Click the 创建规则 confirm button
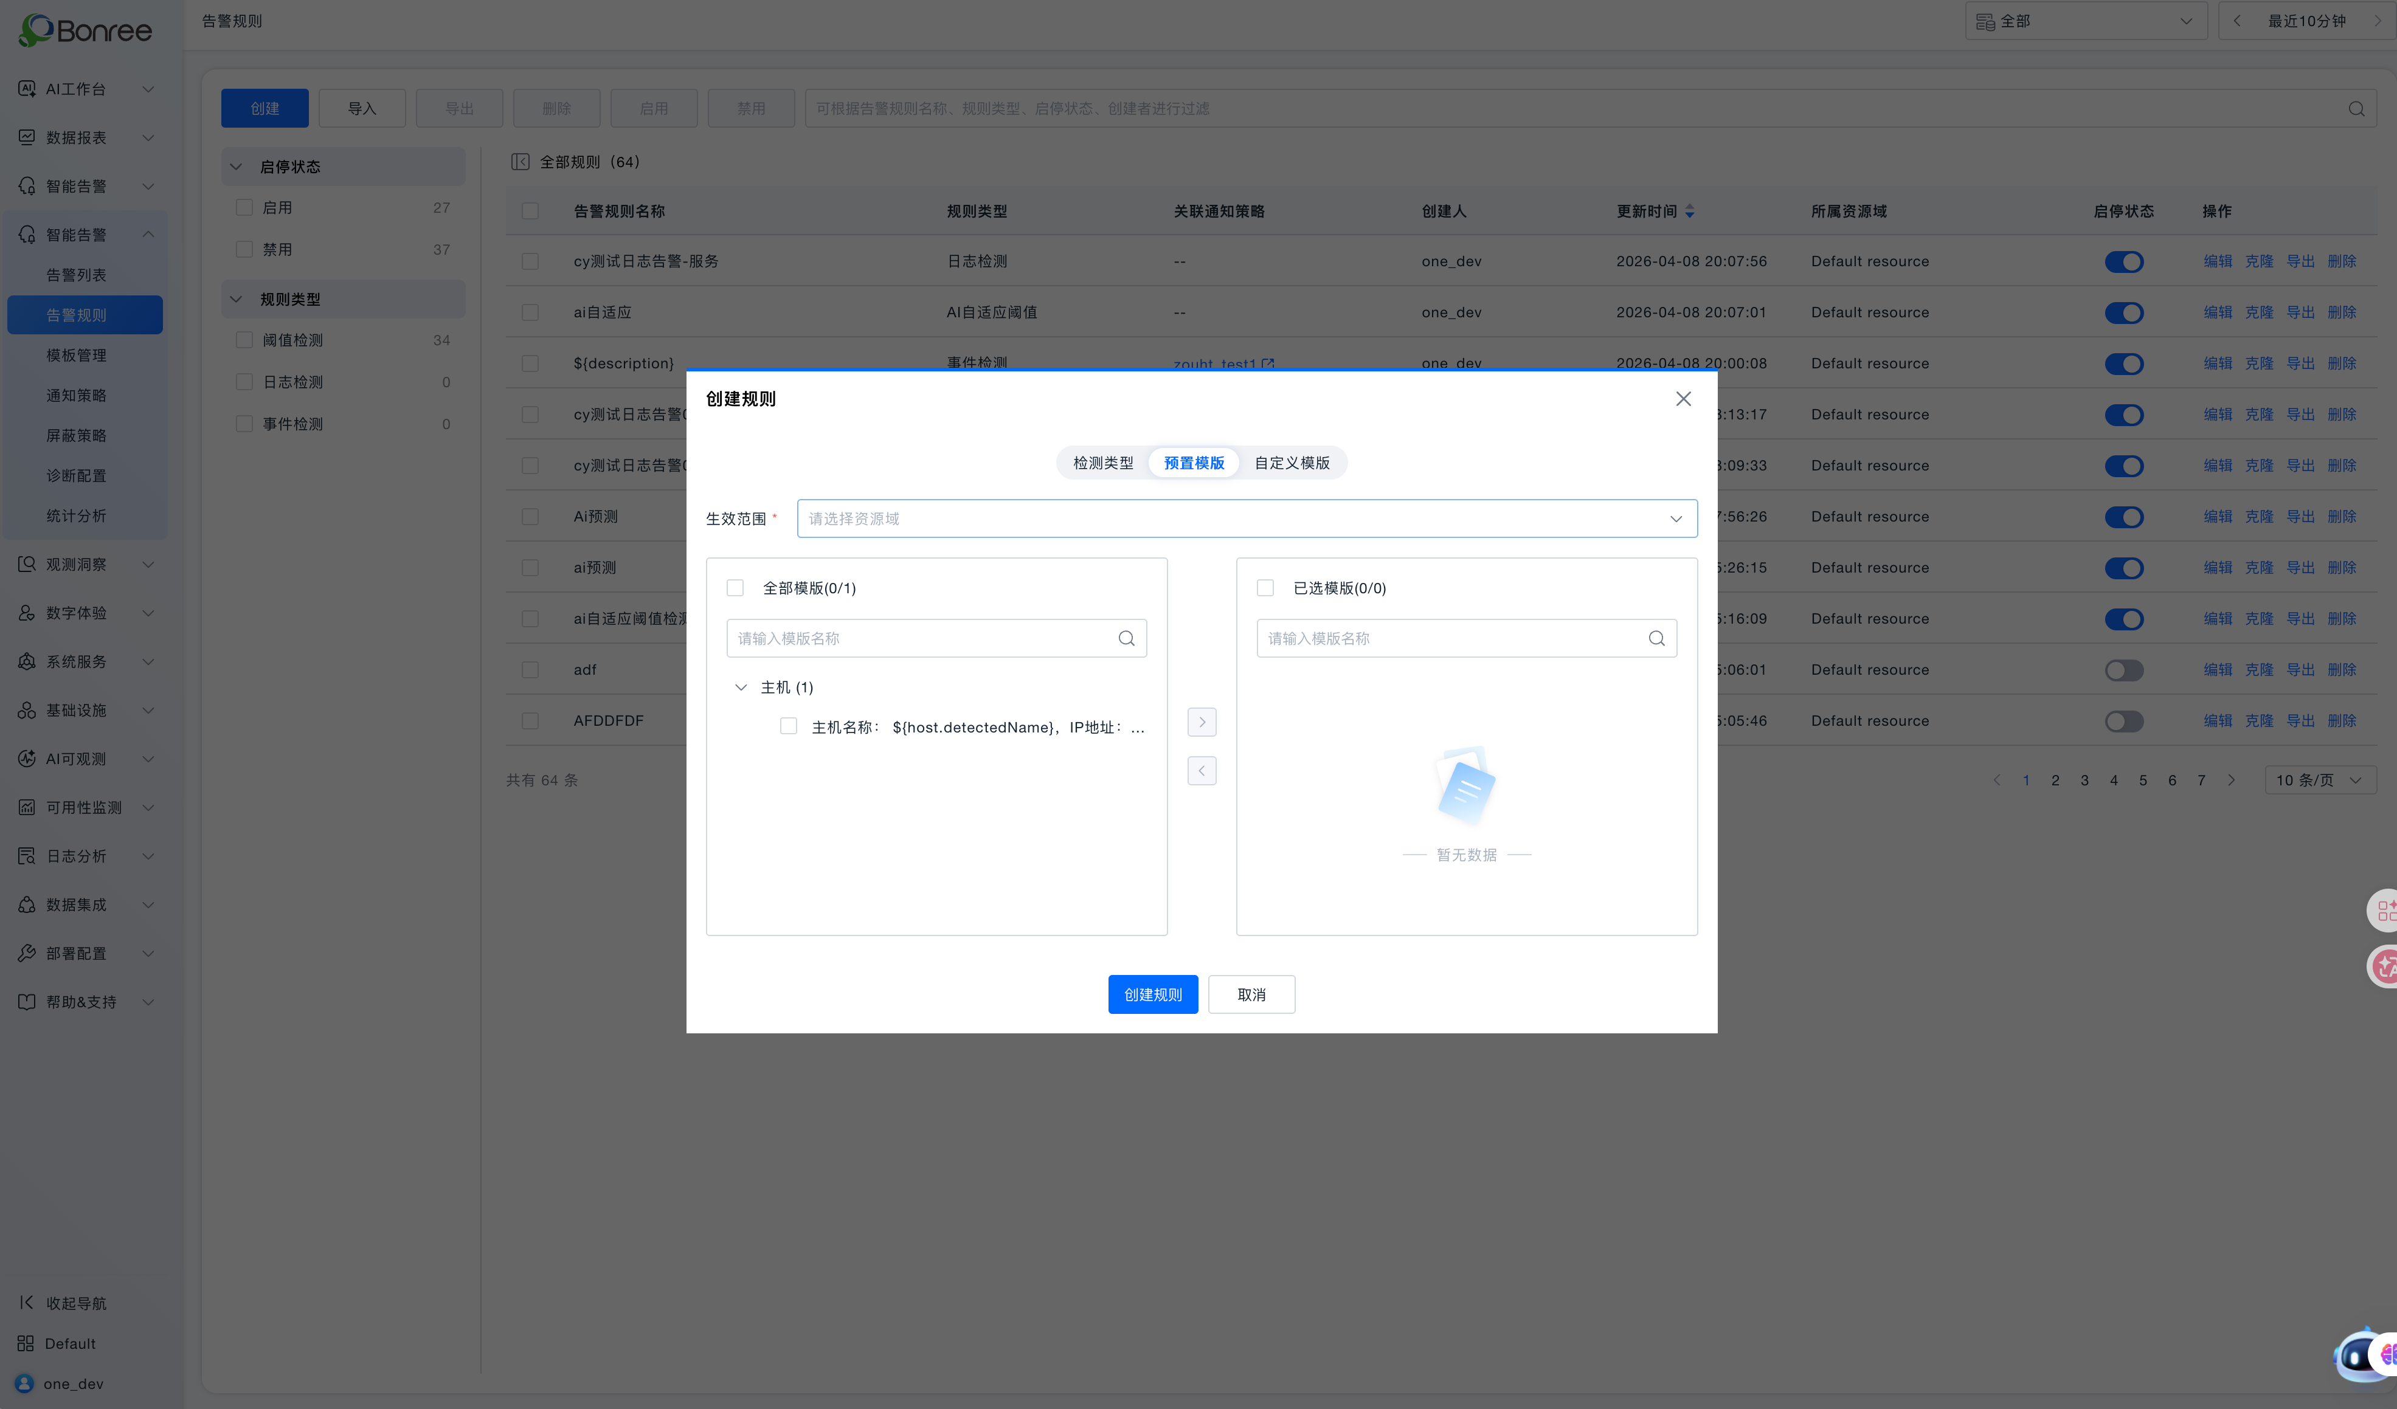 click(1153, 994)
